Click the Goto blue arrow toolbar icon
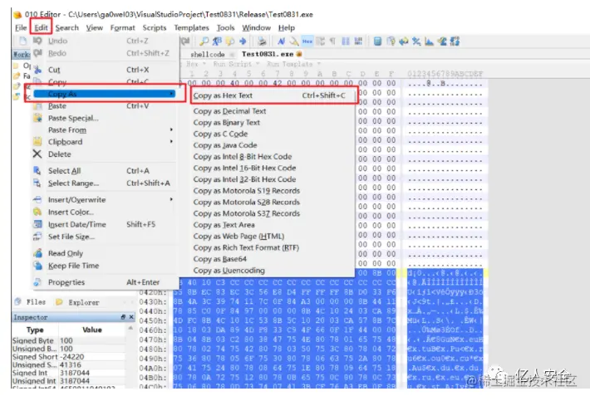Screen dimensions: 590x401 click(x=243, y=42)
